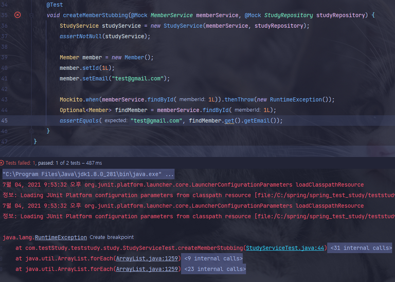Click the failed test icon on line 35

click(17, 15)
